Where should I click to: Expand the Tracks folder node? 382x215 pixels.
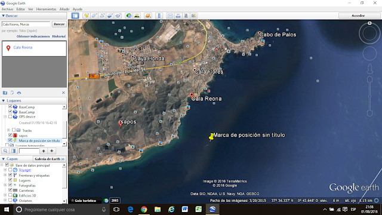click(8, 130)
